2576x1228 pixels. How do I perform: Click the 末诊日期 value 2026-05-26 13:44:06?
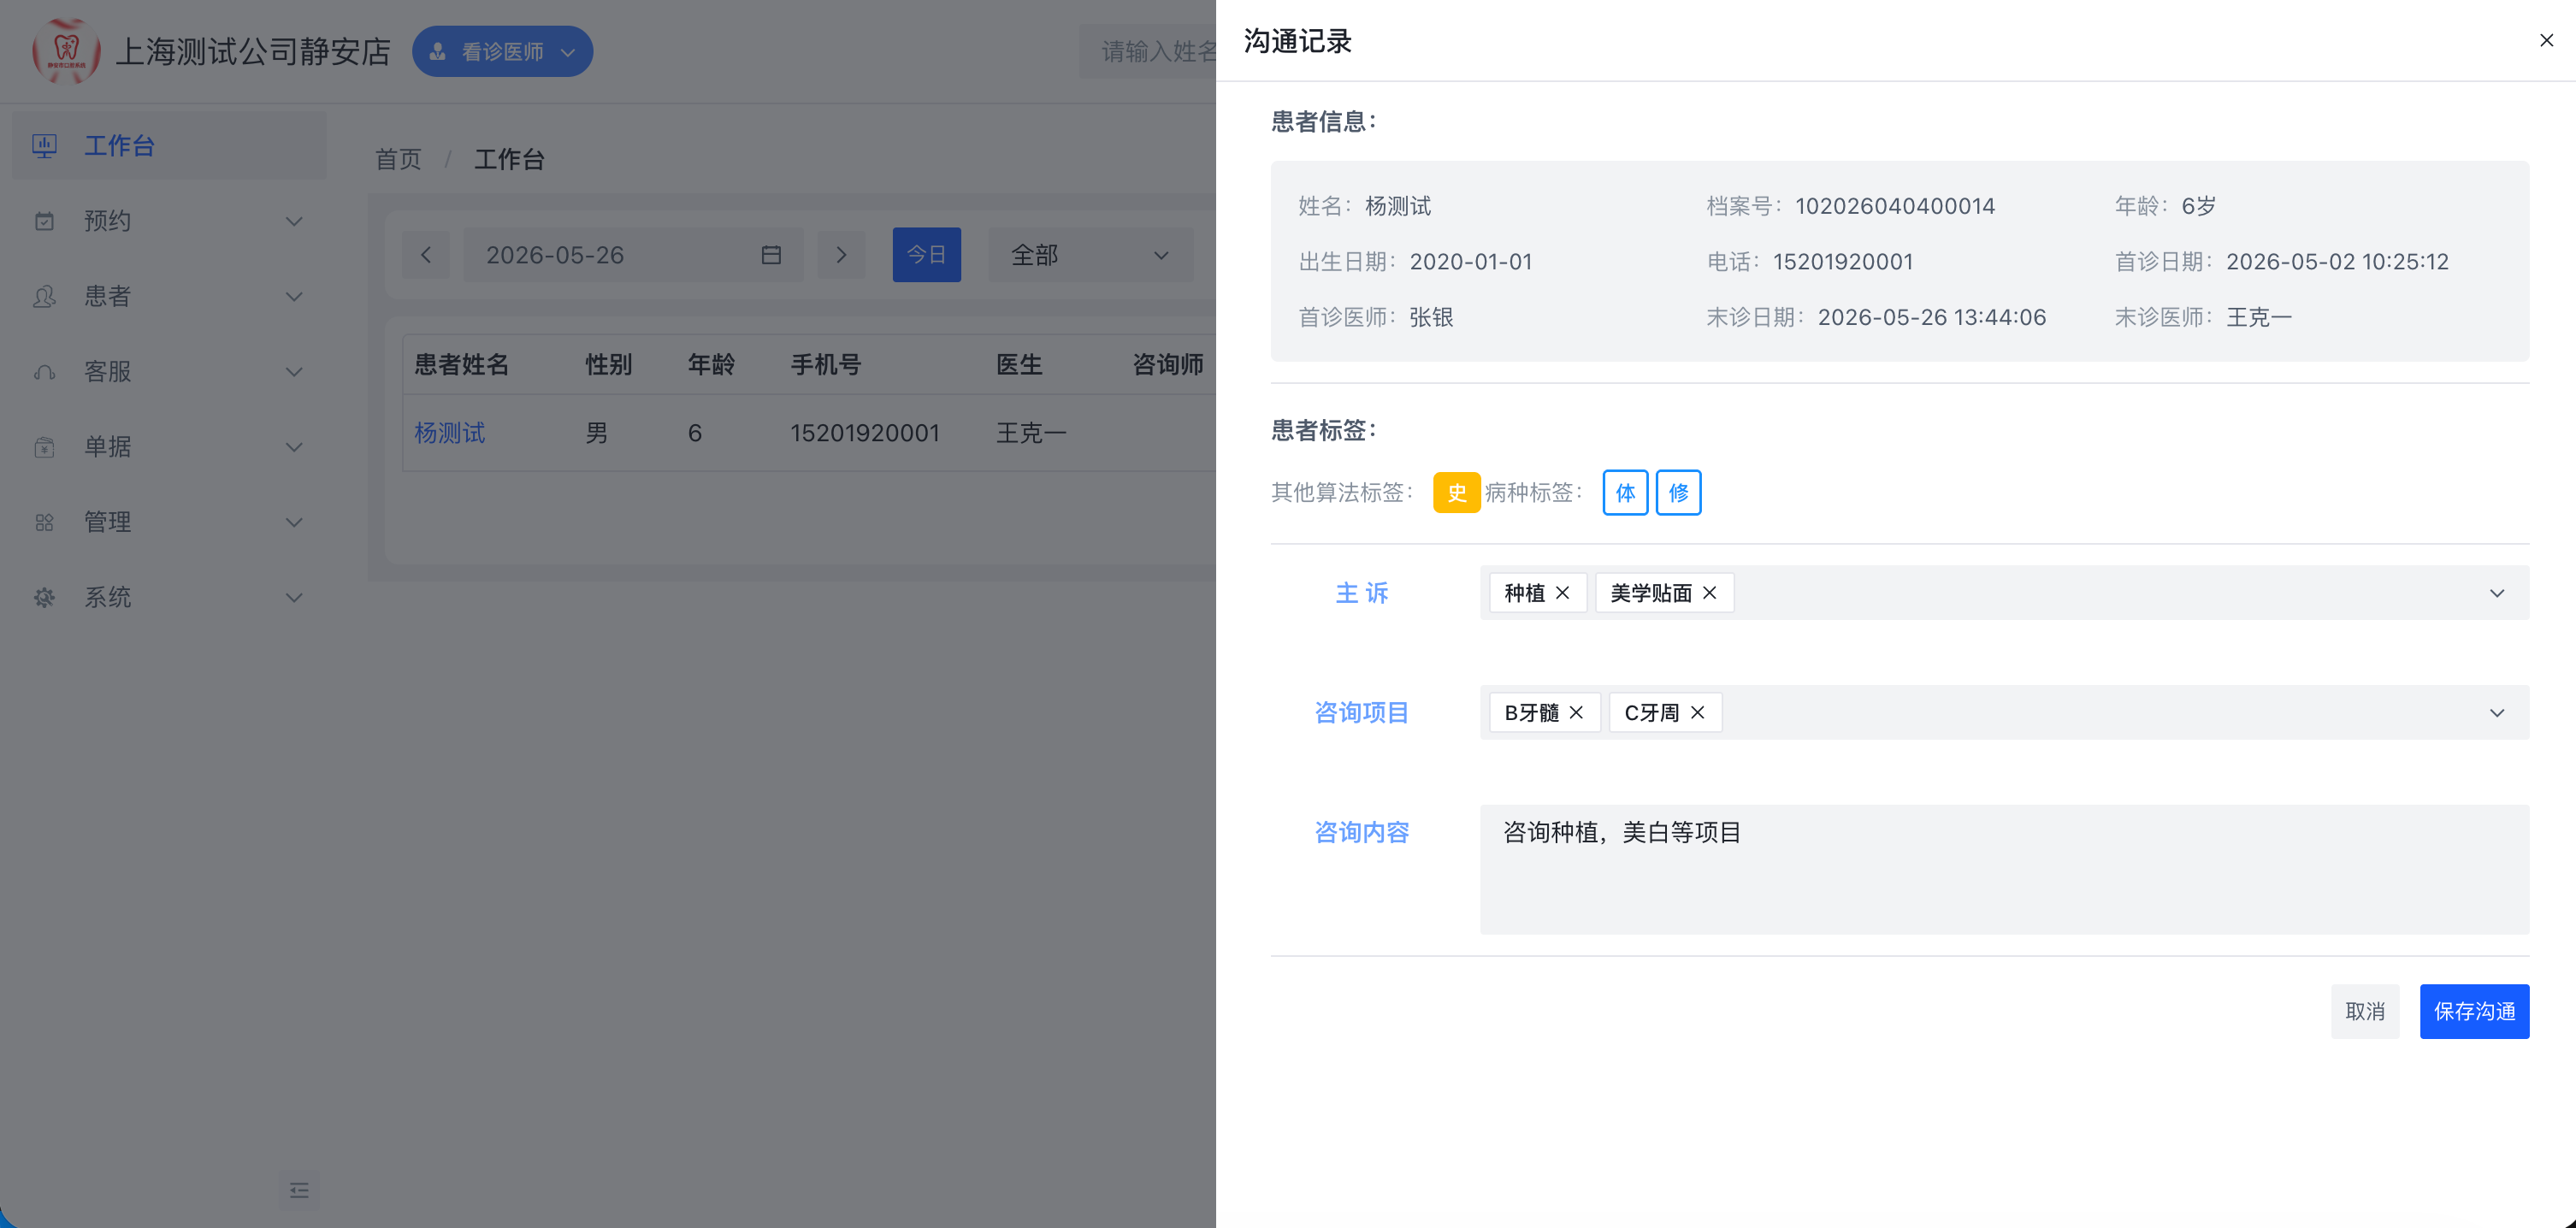[x=1932, y=318]
